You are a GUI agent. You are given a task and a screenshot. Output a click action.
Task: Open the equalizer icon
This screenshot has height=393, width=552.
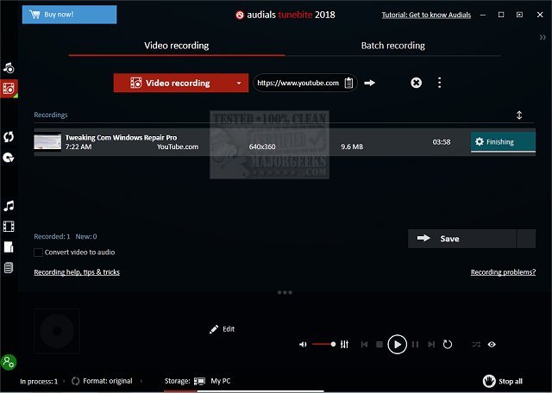pyautogui.click(x=345, y=345)
